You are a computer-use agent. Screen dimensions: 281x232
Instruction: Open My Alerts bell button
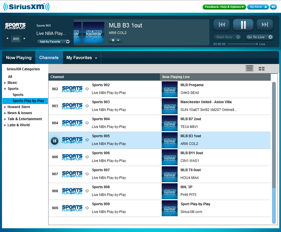[x=258, y=7]
